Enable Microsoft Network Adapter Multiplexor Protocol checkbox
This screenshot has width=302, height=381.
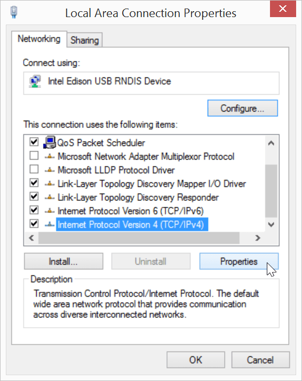point(34,155)
